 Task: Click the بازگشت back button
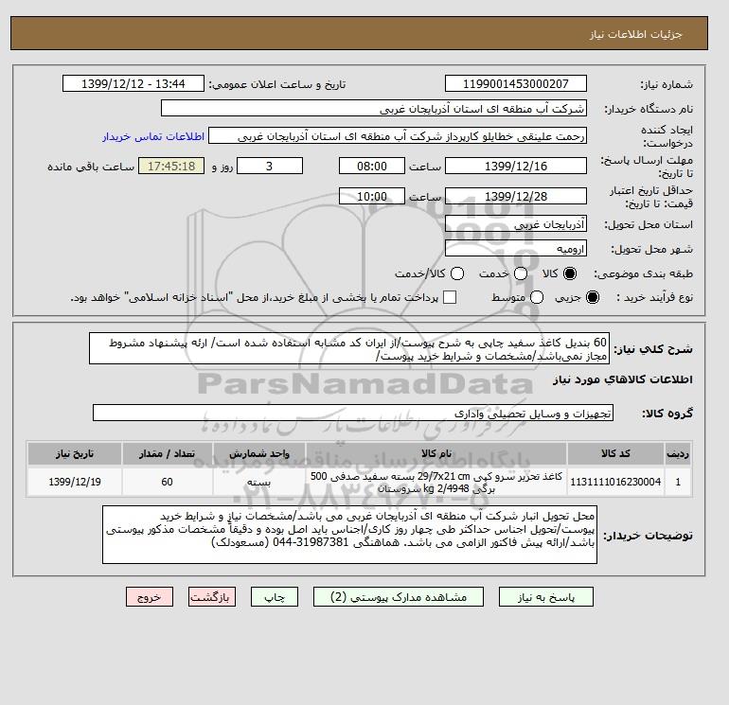(212, 597)
